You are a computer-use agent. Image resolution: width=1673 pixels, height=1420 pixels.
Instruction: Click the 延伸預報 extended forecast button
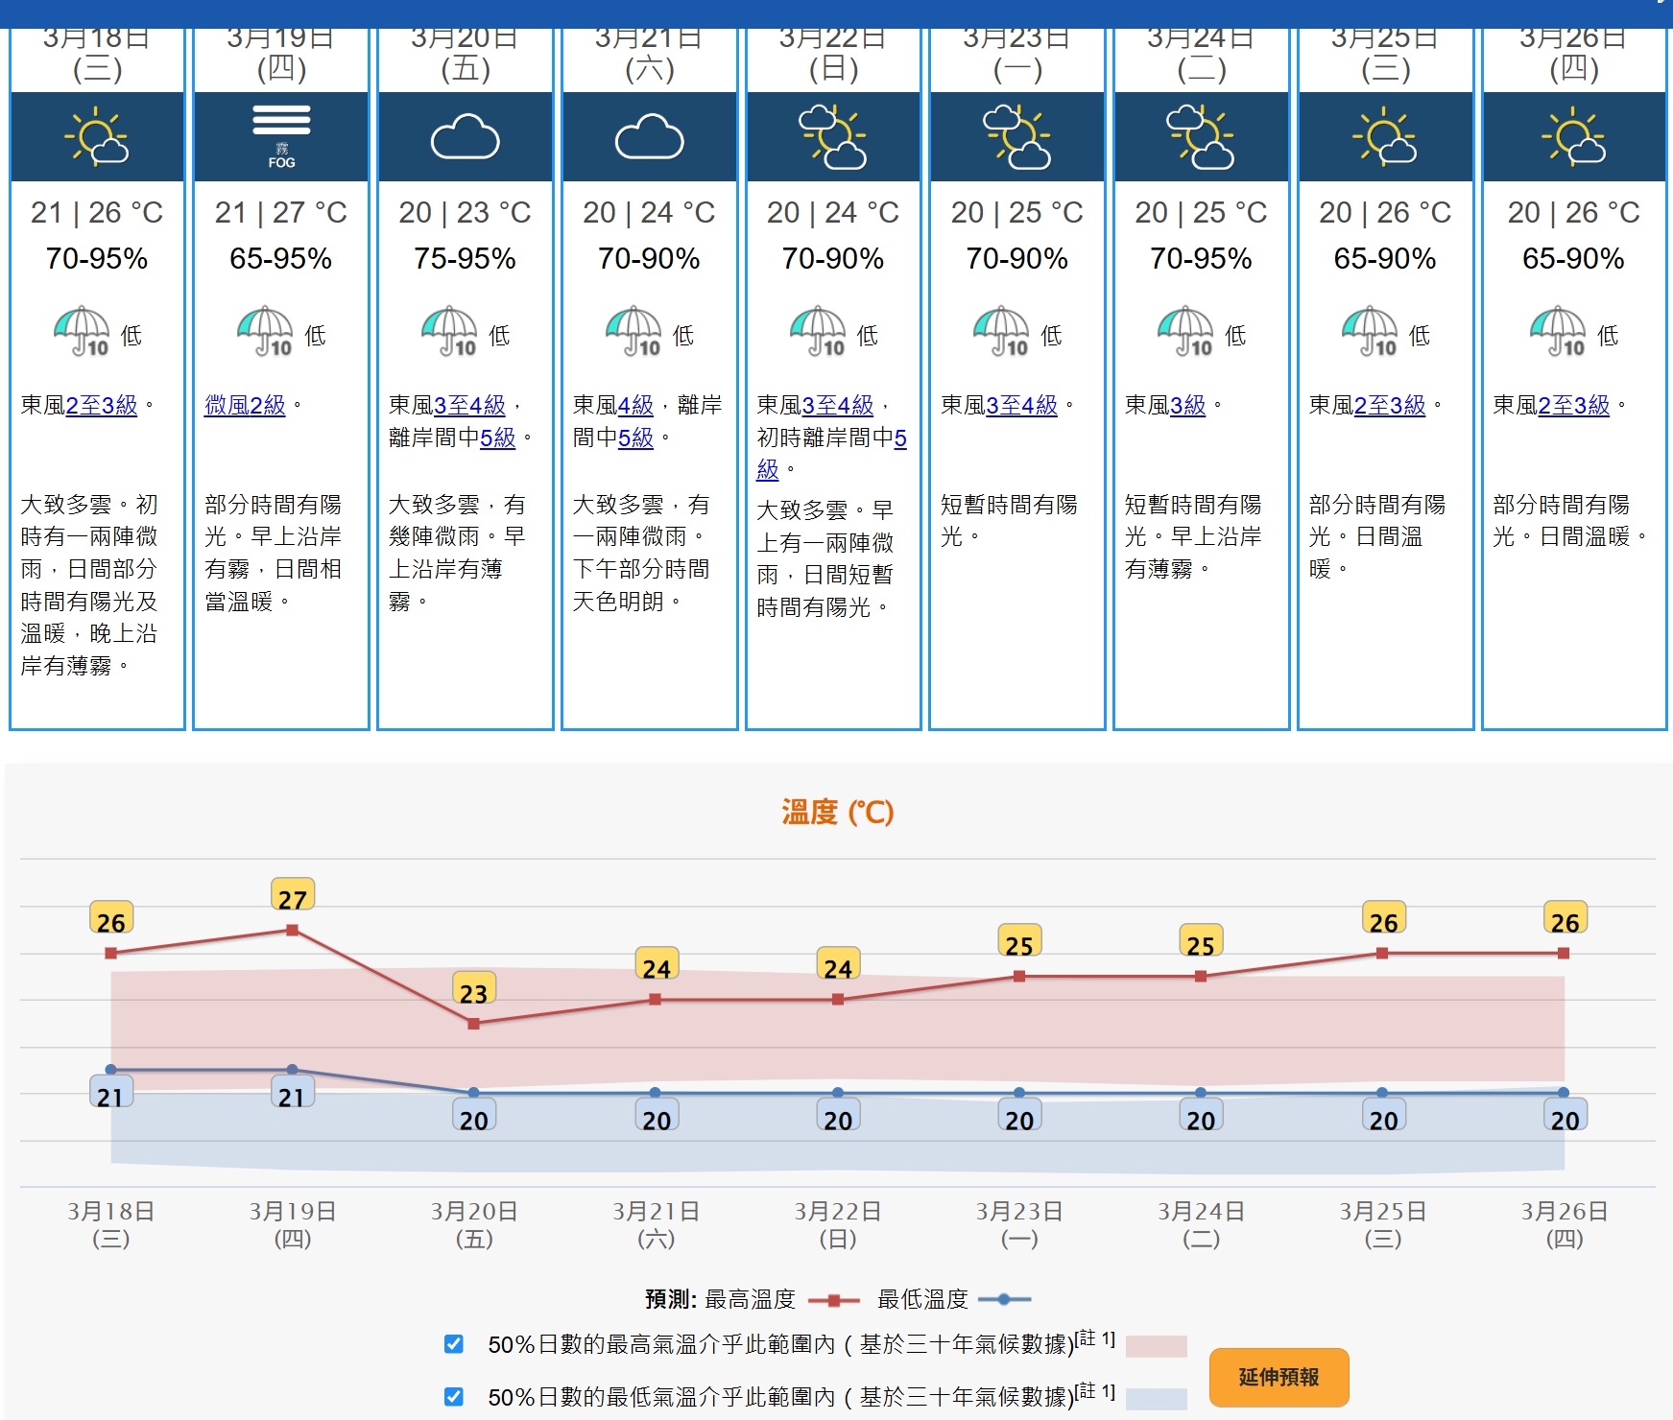pos(1279,1377)
